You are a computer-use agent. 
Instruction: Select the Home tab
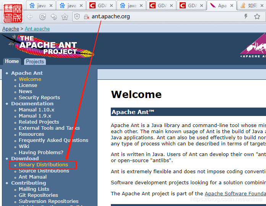[x=12, y=61]
